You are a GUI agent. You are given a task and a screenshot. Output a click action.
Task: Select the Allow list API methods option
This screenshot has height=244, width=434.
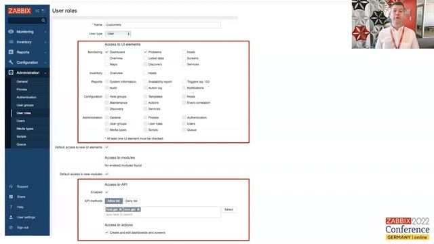114,201
